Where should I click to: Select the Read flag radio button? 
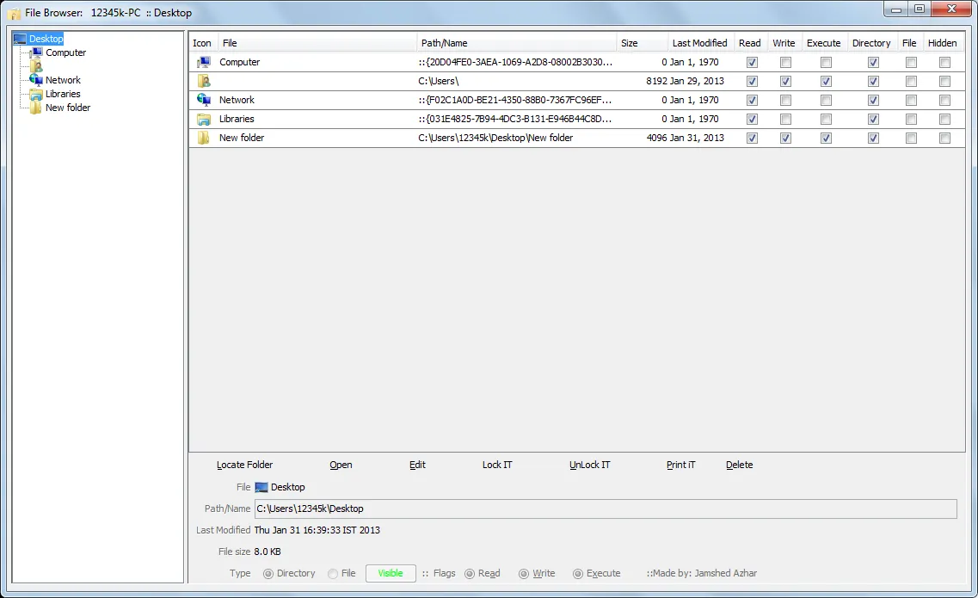[470, 574]
